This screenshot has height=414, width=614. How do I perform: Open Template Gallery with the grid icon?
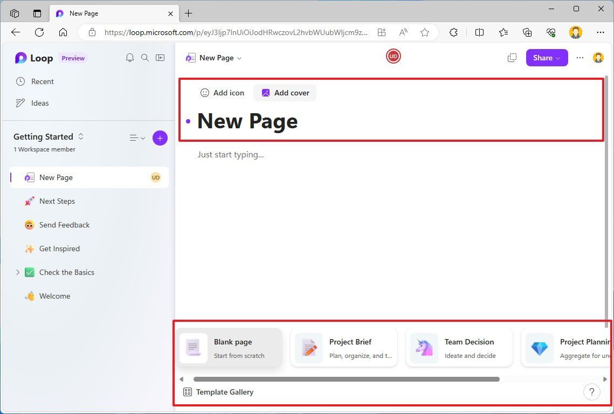pyautogui.click(x=187, y=392)
